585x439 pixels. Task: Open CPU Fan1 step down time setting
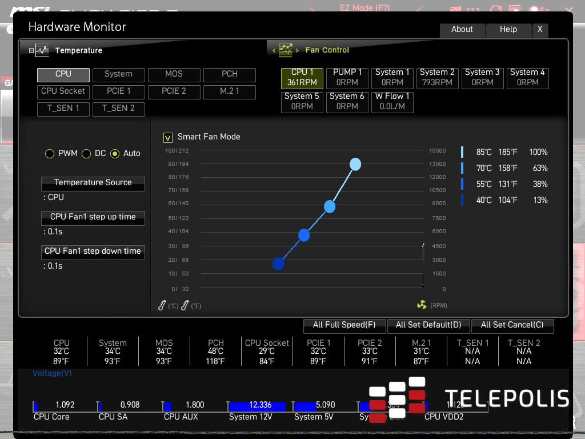tap(93, 252)
